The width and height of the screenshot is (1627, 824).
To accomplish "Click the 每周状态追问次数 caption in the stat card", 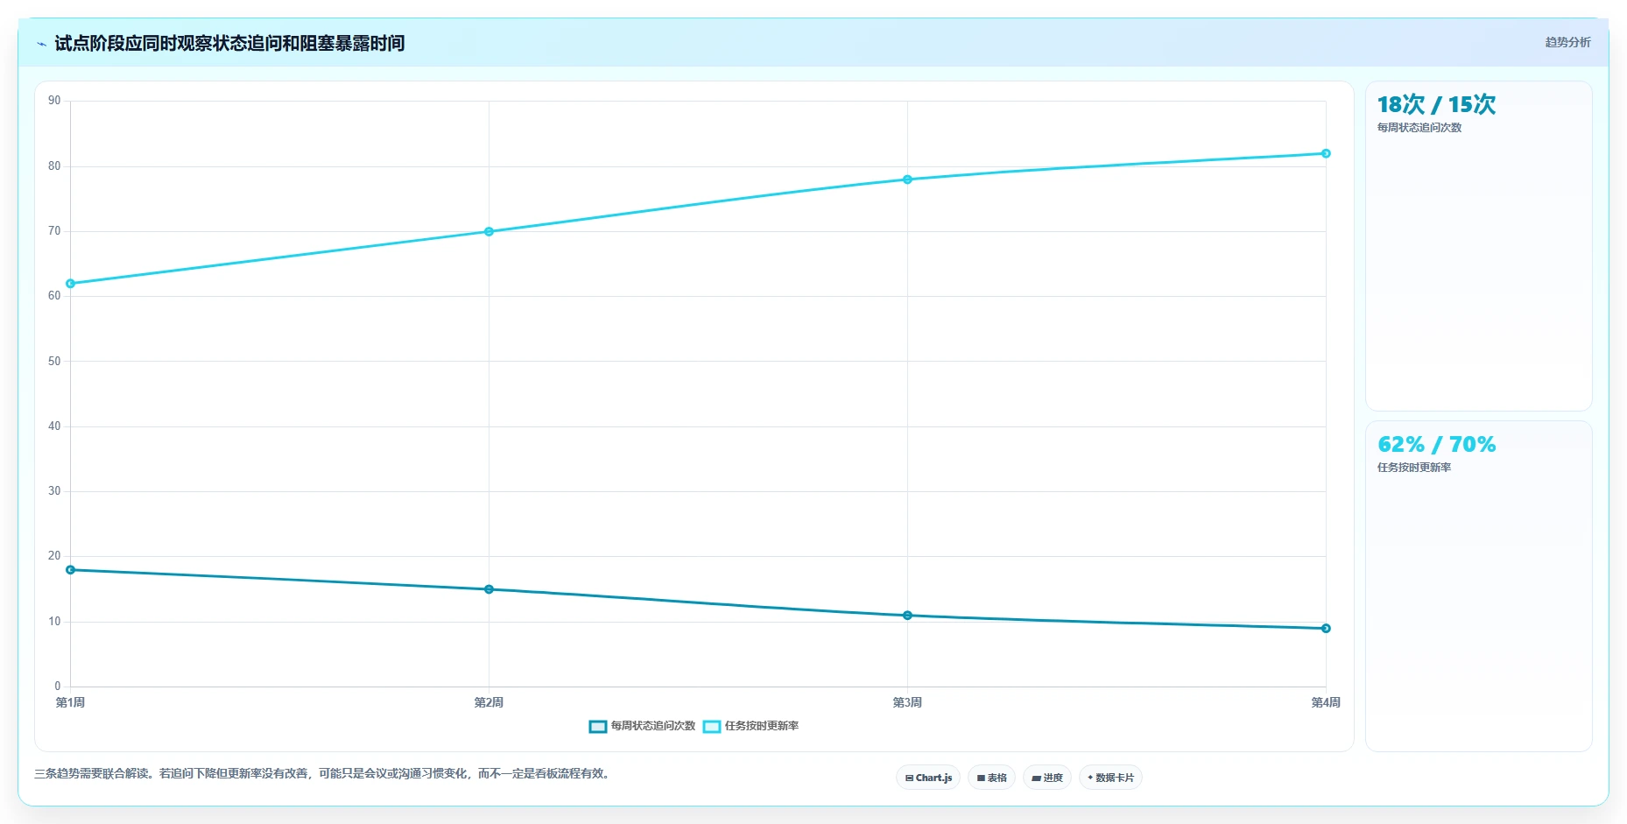I will click(x=1419, y=128).
